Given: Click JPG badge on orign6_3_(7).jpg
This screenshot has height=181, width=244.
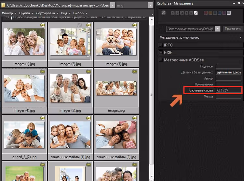Looking at the screenshot, I should tap(43, 118).
